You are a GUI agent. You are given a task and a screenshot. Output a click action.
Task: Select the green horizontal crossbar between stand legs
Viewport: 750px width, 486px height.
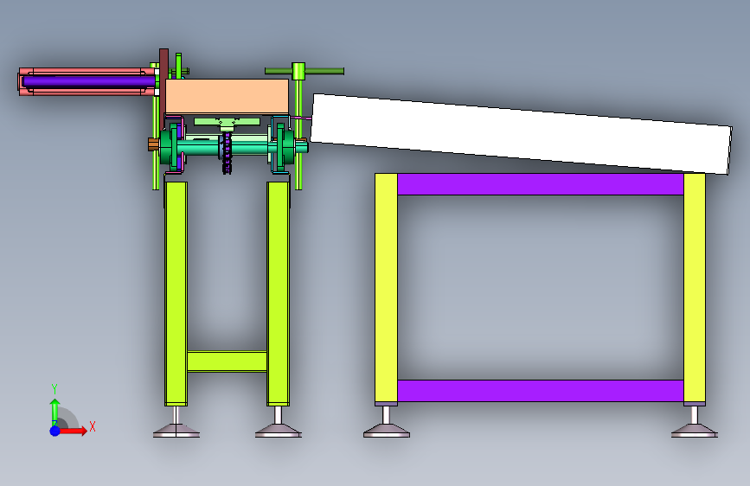[227, 361]
